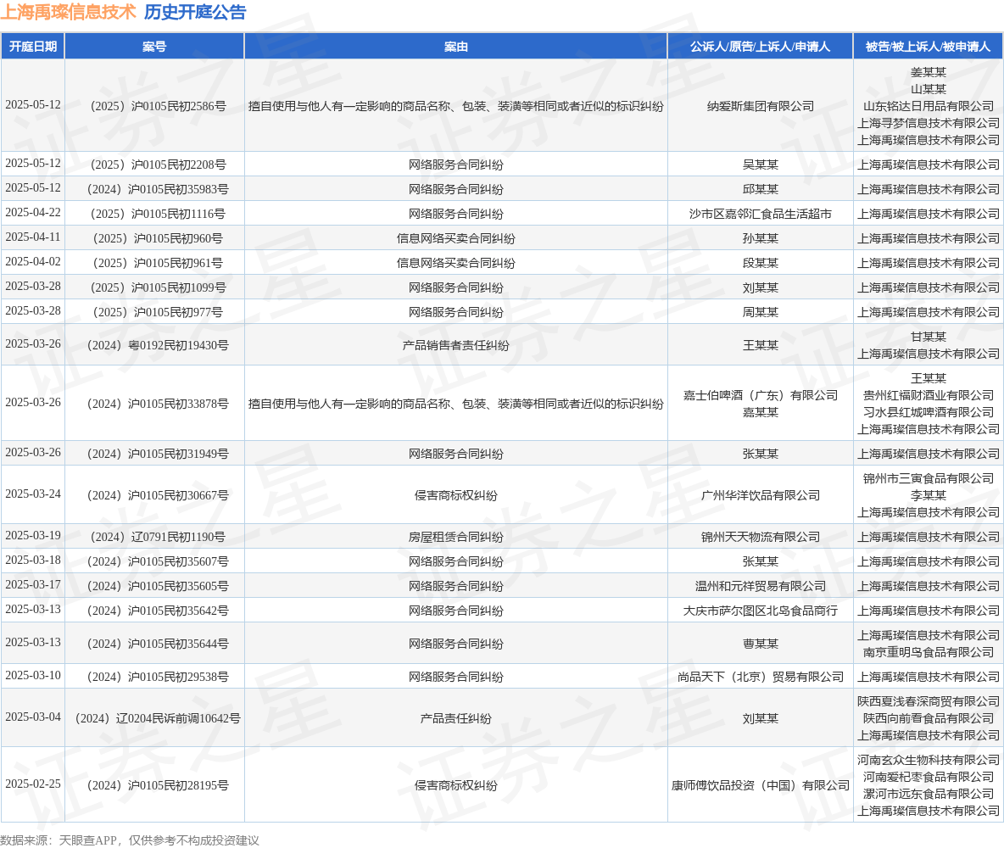This screenshot has height=848, width=1004.
Task: Click plaintiff 大庆市萨尔图区北岛食品商行
Action: coord(760,611)
